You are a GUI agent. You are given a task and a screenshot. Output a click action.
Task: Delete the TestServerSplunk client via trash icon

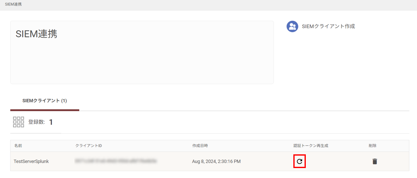click(375, 161)
